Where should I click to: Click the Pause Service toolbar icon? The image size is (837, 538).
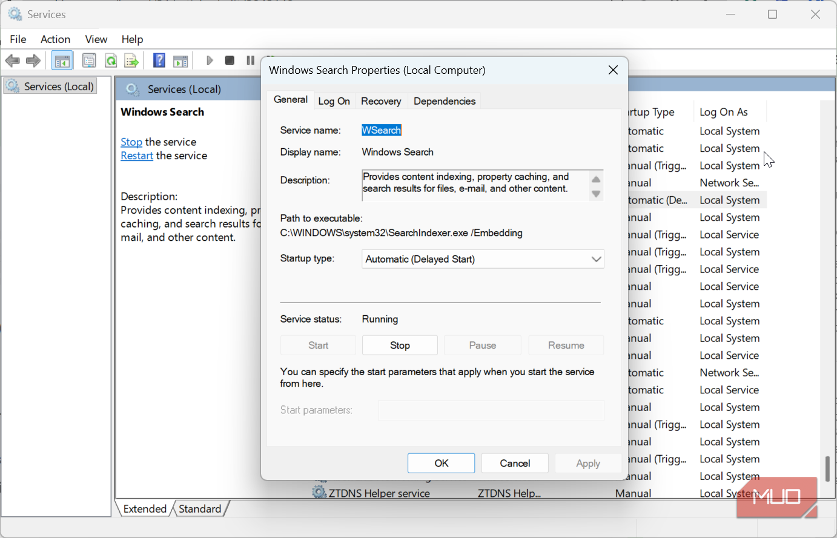[x=250, y=61]
